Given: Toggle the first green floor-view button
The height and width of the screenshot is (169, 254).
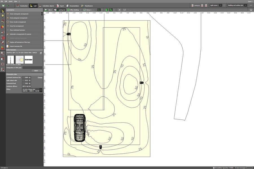Looking at the screenshot, I should tap(106, 10).
